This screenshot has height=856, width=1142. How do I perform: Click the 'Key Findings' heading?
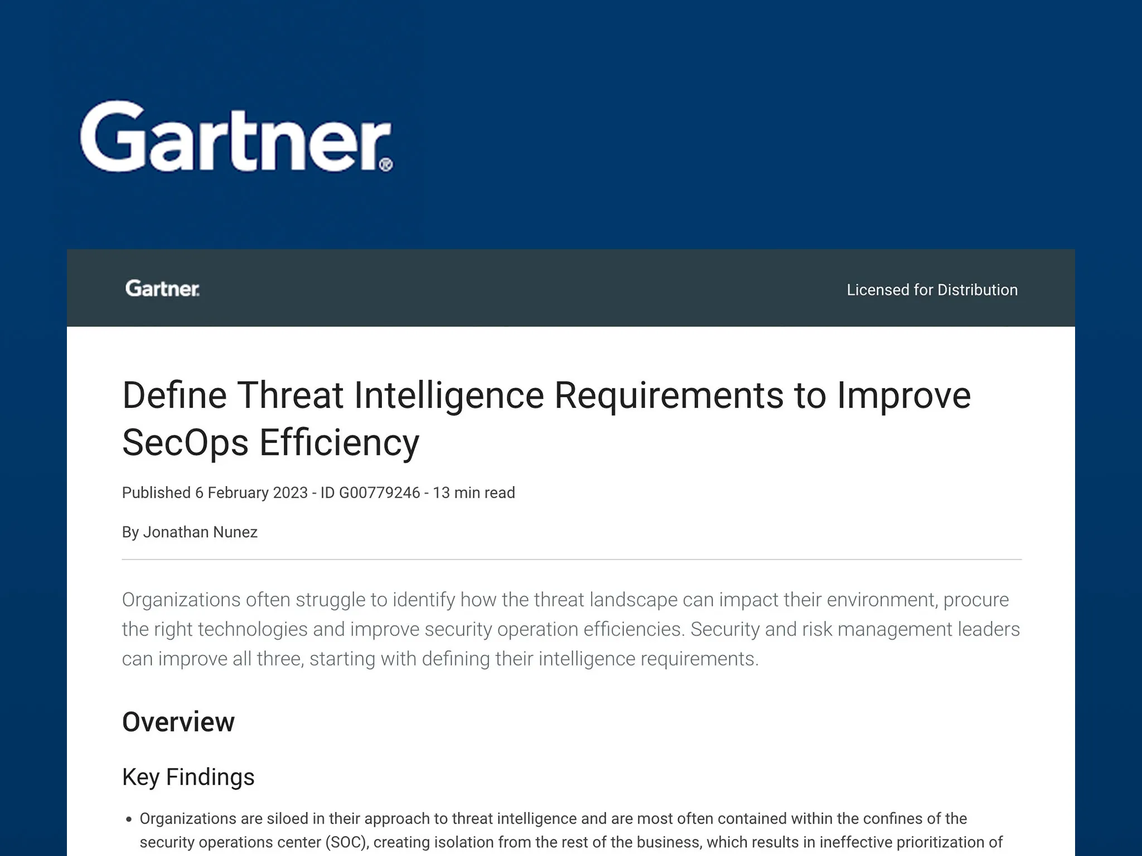pyautogui.click(x=188, y=777)
